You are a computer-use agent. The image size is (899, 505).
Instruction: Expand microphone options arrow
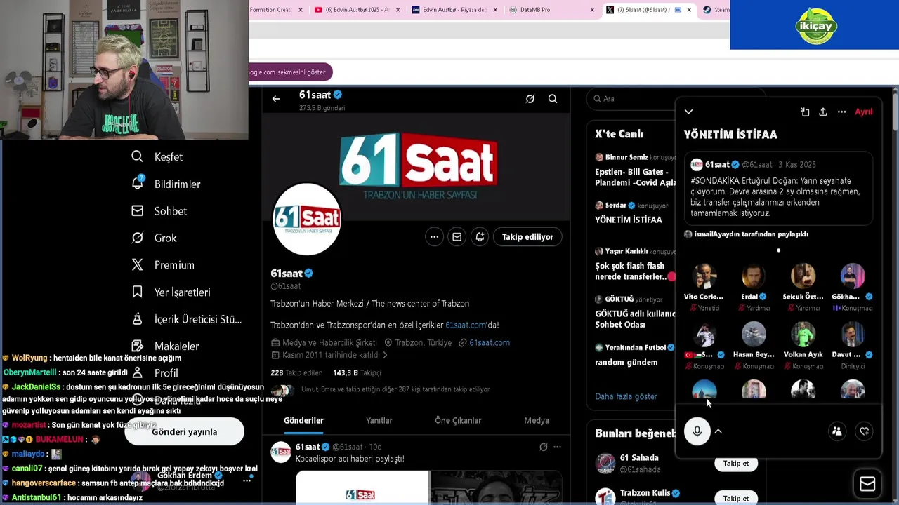pos(718,431)
